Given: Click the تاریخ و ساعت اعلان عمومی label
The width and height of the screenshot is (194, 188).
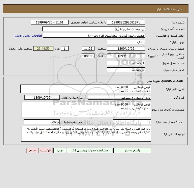Looking at the screenshot, I should [x=88, y=22].
